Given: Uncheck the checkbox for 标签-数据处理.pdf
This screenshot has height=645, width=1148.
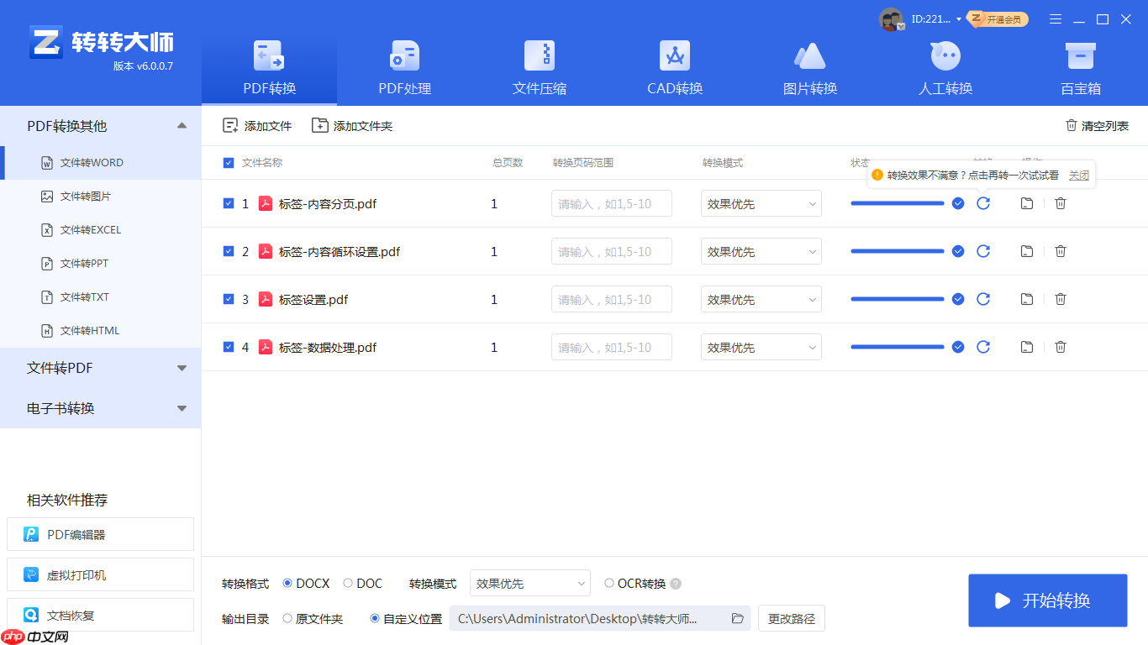Looking at the screenshot, I should (x=229, y=347).
